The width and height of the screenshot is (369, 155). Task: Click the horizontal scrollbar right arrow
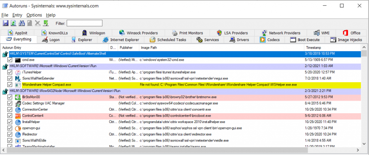357,150
